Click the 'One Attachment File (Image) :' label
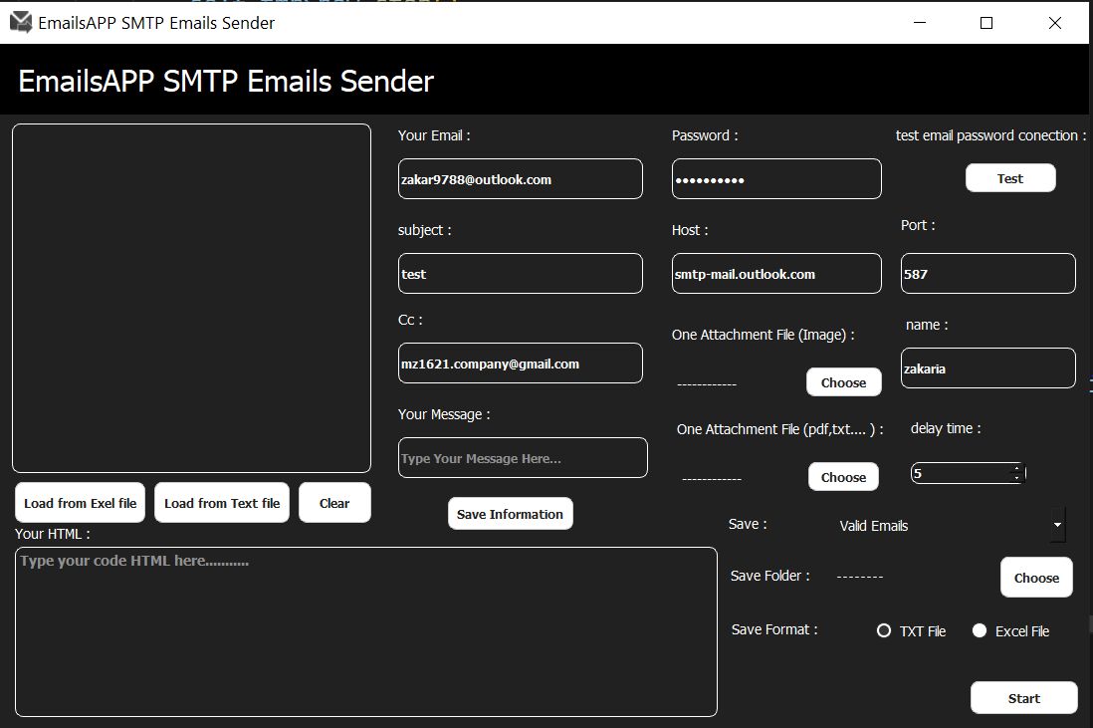Viewport: 1093px width, 728px height. pos(764,335)
